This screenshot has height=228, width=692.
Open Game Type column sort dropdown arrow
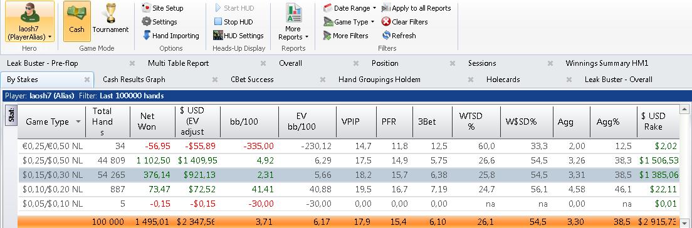pos(78,122)
